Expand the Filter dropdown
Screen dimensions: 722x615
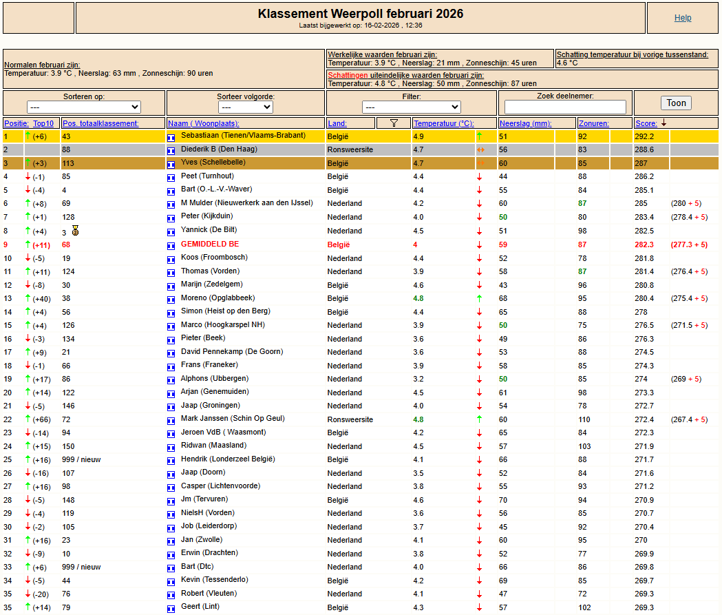[x=411, y=107]
